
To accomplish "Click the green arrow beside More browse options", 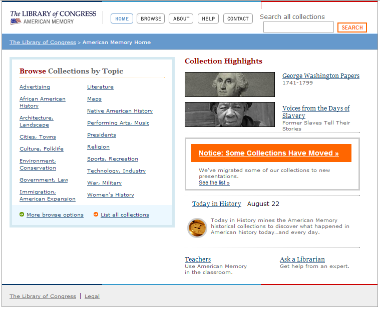I will click(x=22, y=214).
